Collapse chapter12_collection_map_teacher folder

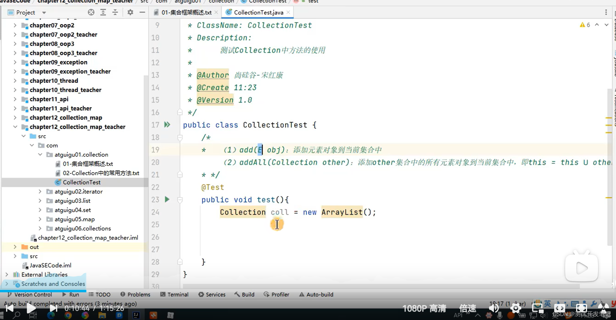point(15,127)
